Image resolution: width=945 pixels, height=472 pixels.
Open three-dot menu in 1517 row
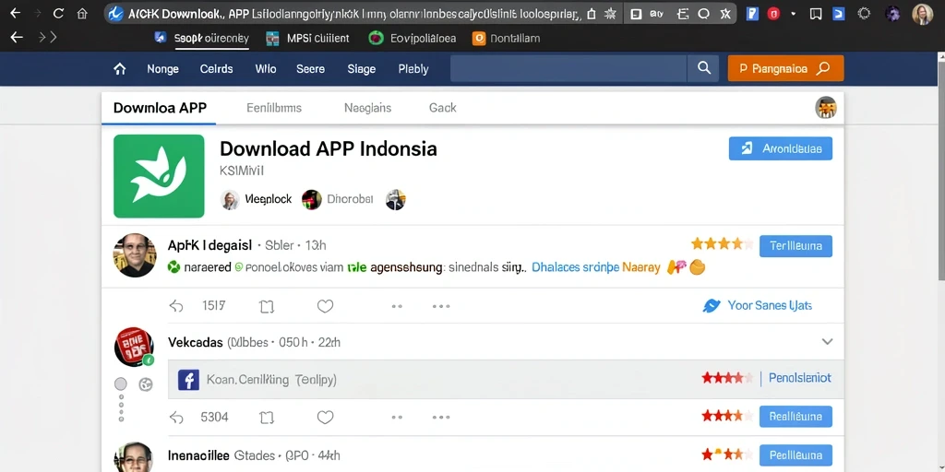point(441,306)
